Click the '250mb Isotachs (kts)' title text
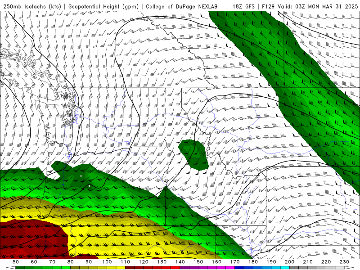This screenshot has width=360, height=270. (32, 7)
